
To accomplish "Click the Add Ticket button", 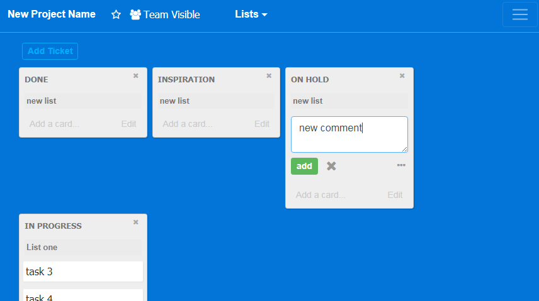I will pyautogui.click(x=50, y=51).
